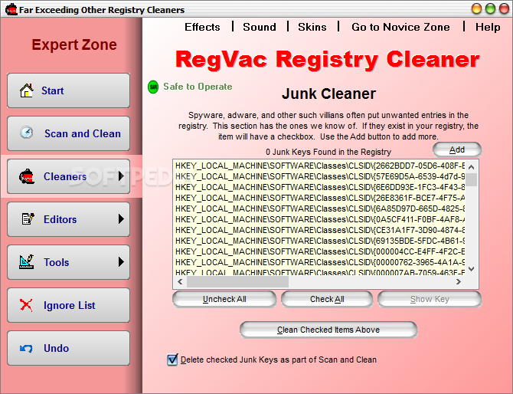Viewport: 513px width, 394px height.
Task: Click the Junk Cleaner heading
Action: [328, 94]
